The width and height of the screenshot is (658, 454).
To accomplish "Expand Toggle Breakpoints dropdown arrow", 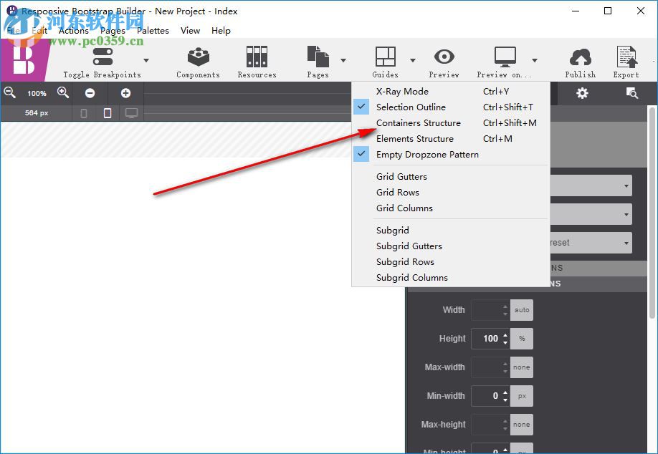I will [146, 60].
